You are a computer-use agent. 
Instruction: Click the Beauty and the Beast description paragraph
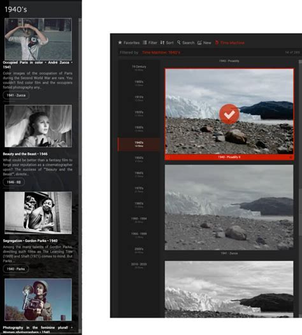(38, 167)
